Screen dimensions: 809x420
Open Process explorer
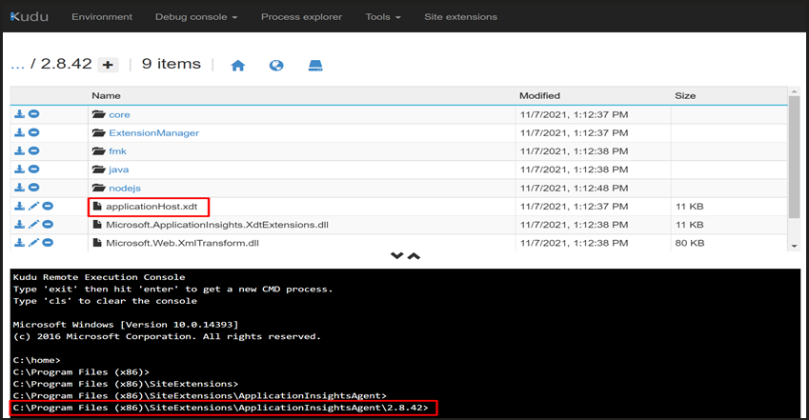pos(301,16)
